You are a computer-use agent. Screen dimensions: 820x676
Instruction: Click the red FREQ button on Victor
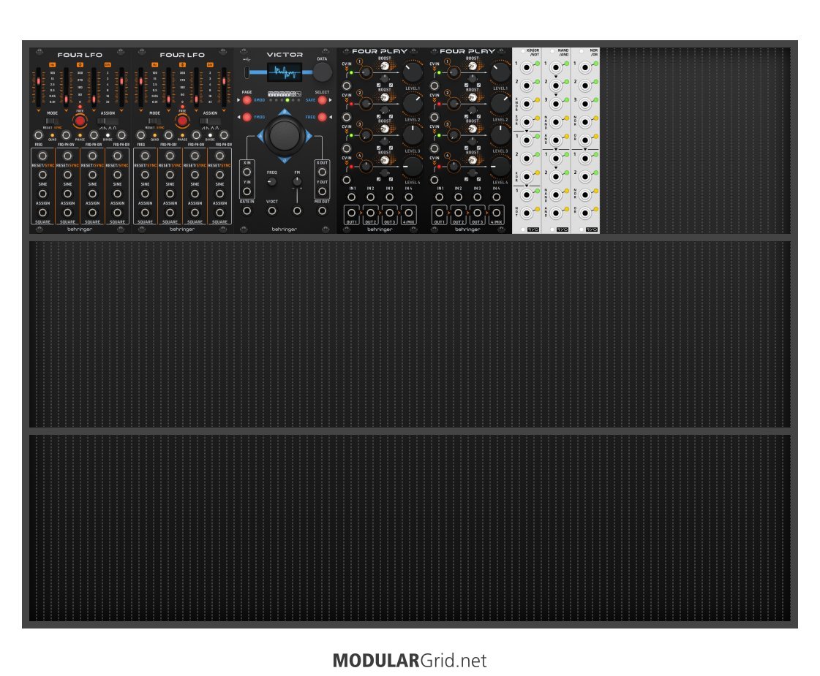[322, 117]
